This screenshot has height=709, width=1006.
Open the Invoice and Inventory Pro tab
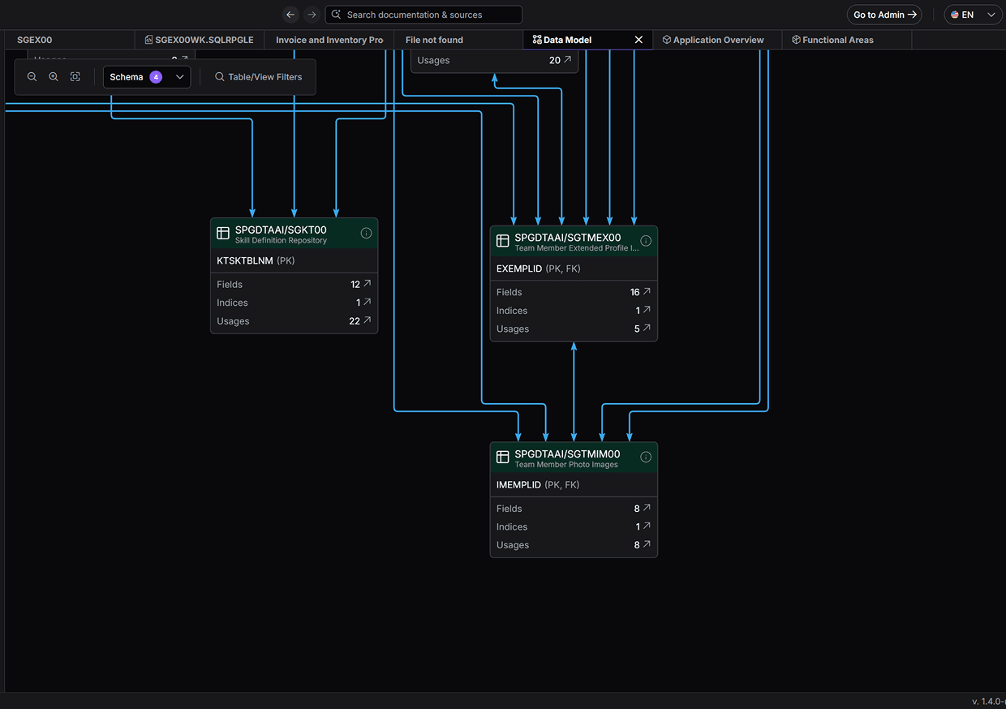[x=329, y=39]
